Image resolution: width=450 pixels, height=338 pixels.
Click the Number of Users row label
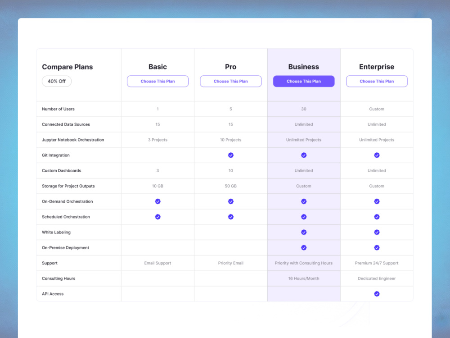point(58,109)
